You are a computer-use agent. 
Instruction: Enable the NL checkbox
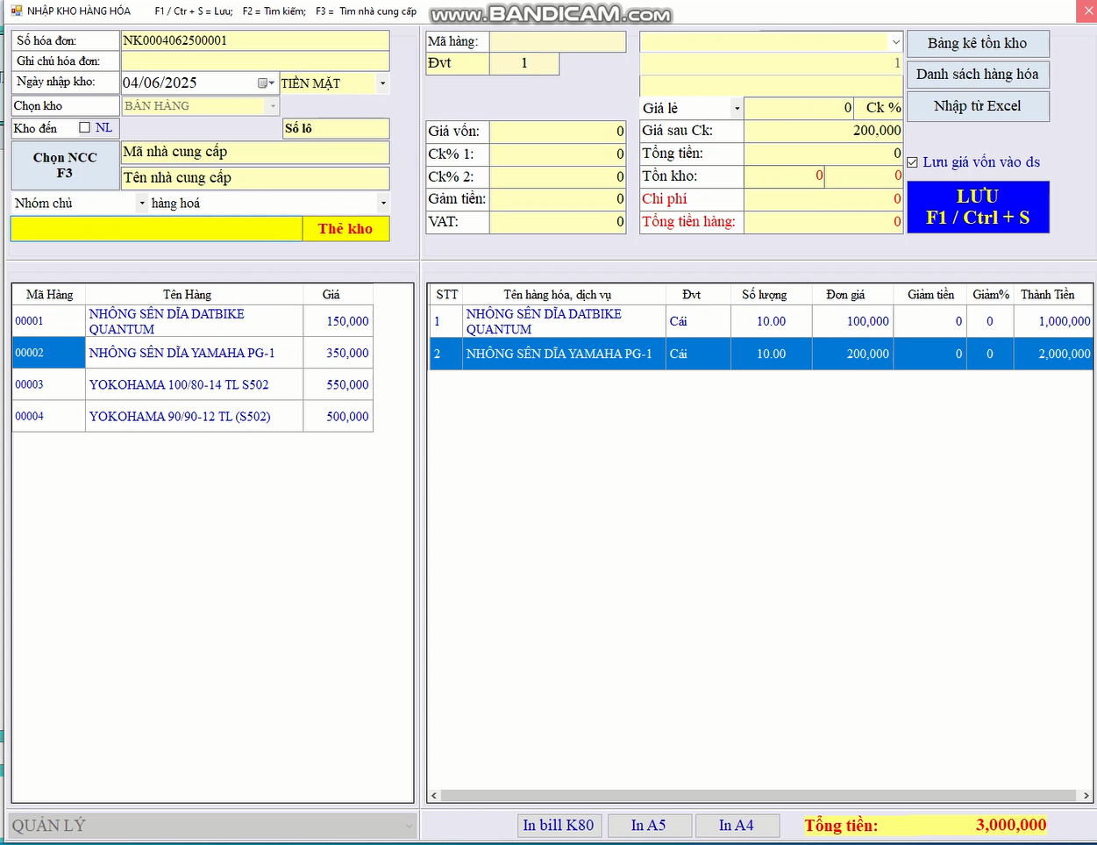pyautogui.click(x=85, y=128)
